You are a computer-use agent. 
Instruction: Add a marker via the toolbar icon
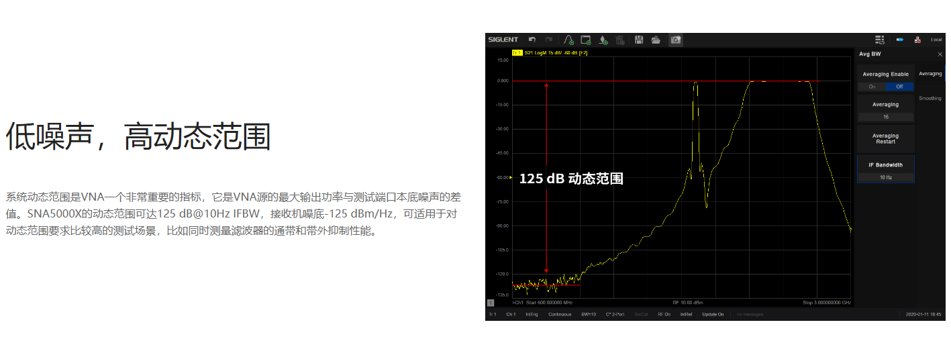[x=603, y=40]
